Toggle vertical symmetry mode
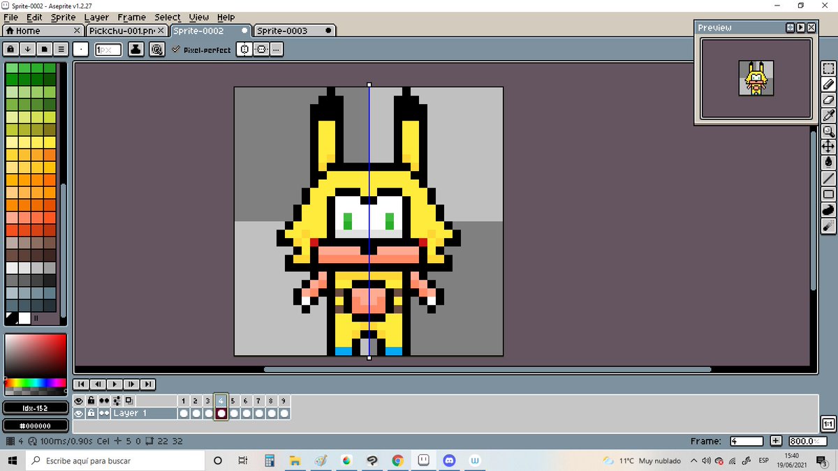 (261, 49)
